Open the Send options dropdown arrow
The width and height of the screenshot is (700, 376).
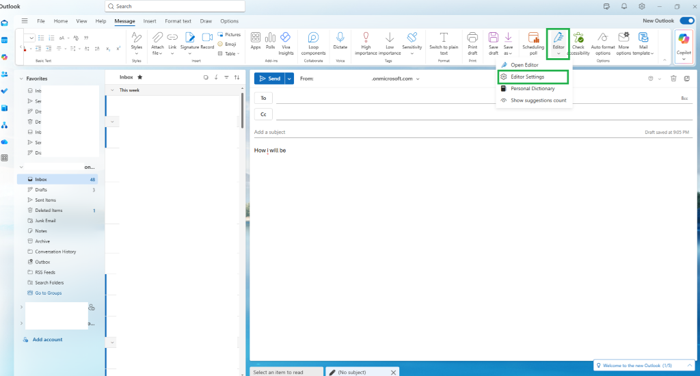pos(289,79)
